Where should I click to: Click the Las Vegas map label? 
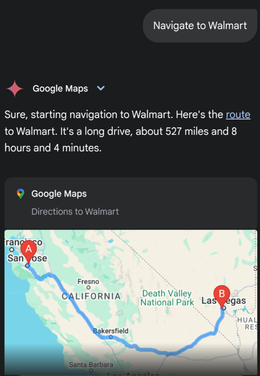pyautogui.click(x=224, y=300)
